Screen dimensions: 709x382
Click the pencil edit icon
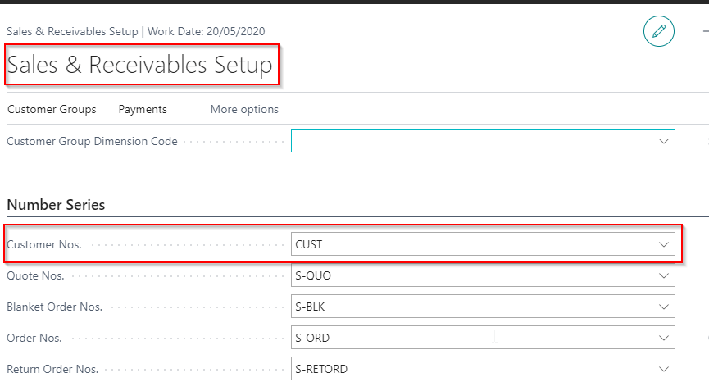click(658, 32)
